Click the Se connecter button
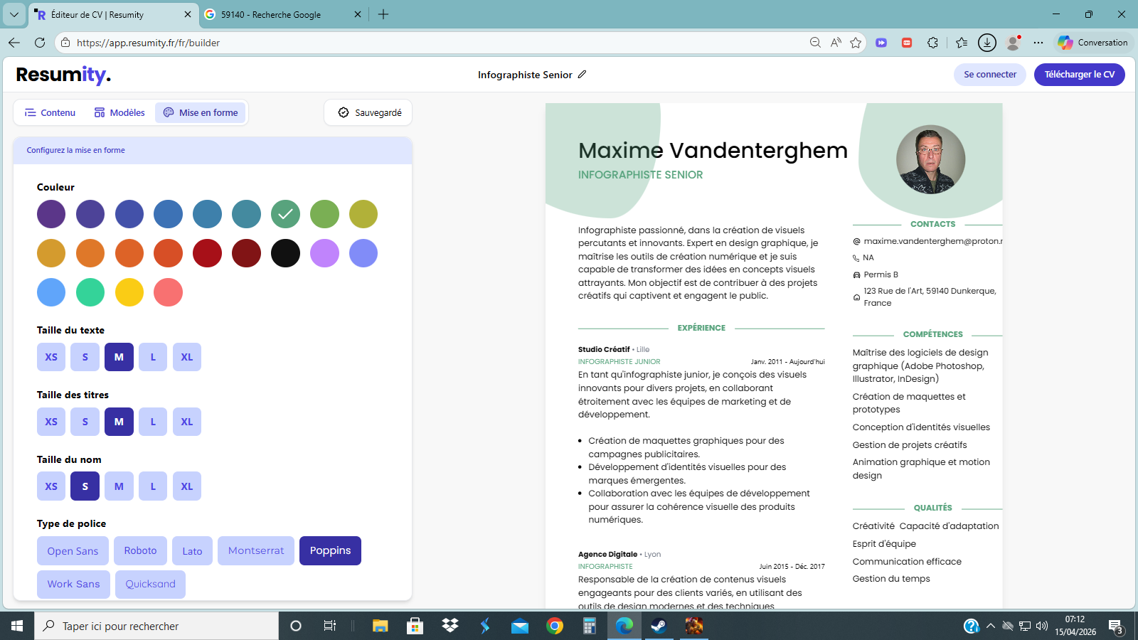The image size is (1138, 640). point(989,75)
